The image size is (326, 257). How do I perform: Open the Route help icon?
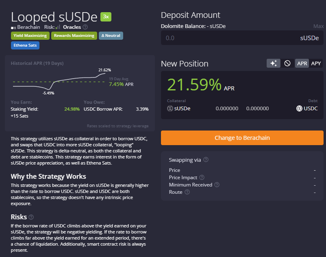click(x=187, y=192)
